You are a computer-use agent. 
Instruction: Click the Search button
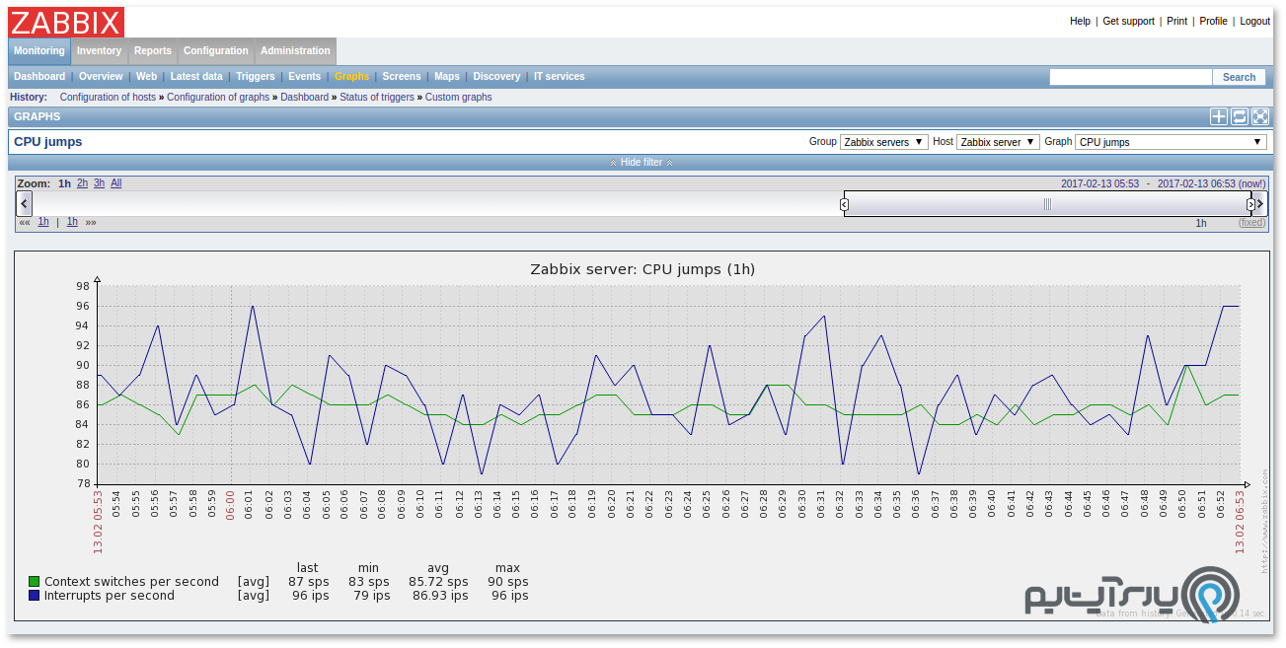[1239, 77]
